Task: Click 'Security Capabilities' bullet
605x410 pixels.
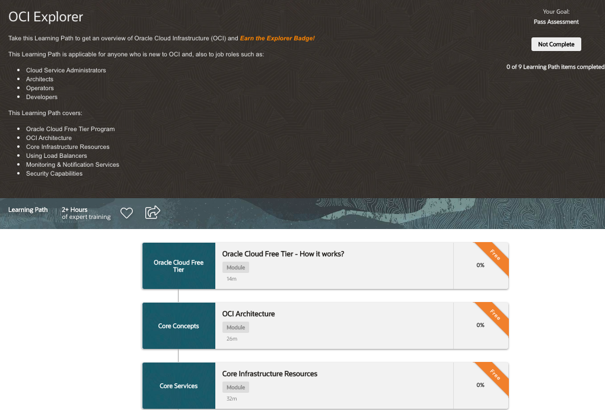Action: (x=54, y=173)
